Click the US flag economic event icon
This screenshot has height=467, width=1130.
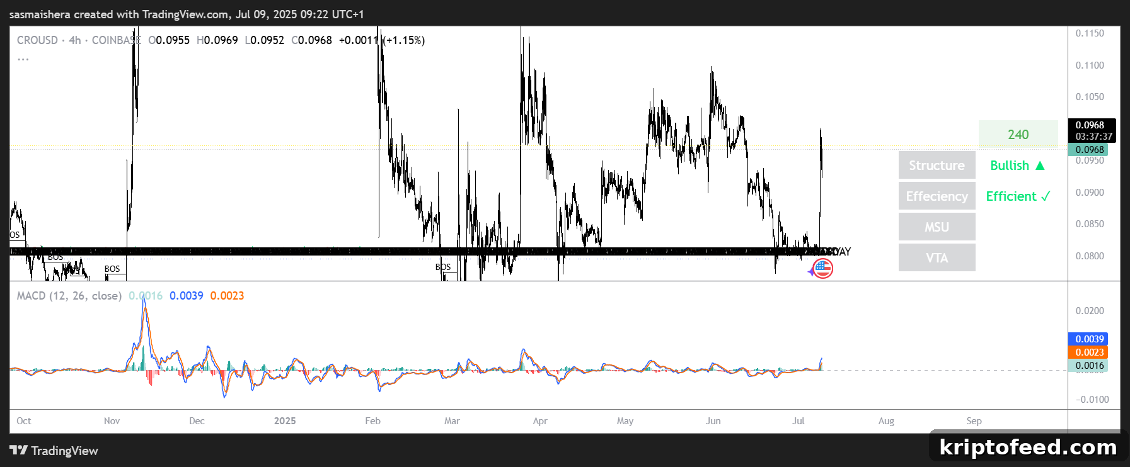823,269
